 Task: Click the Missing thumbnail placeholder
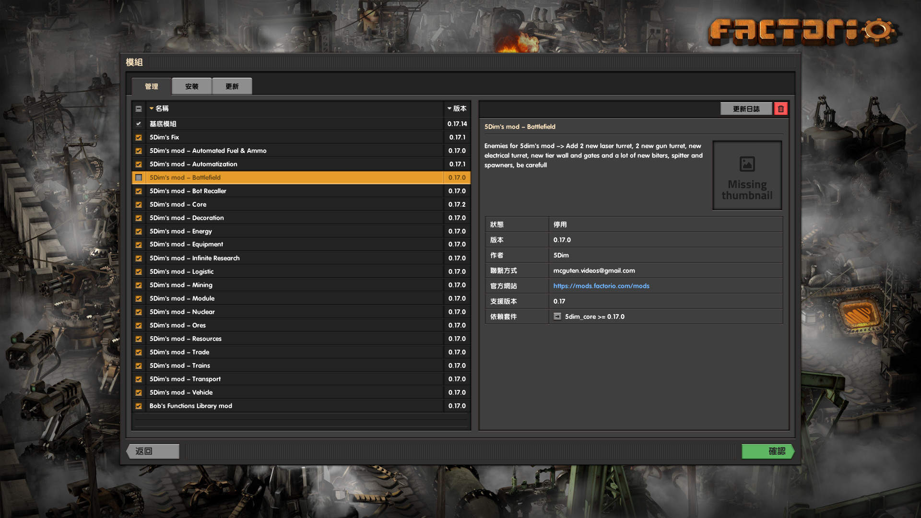click(x=747, y=176)
